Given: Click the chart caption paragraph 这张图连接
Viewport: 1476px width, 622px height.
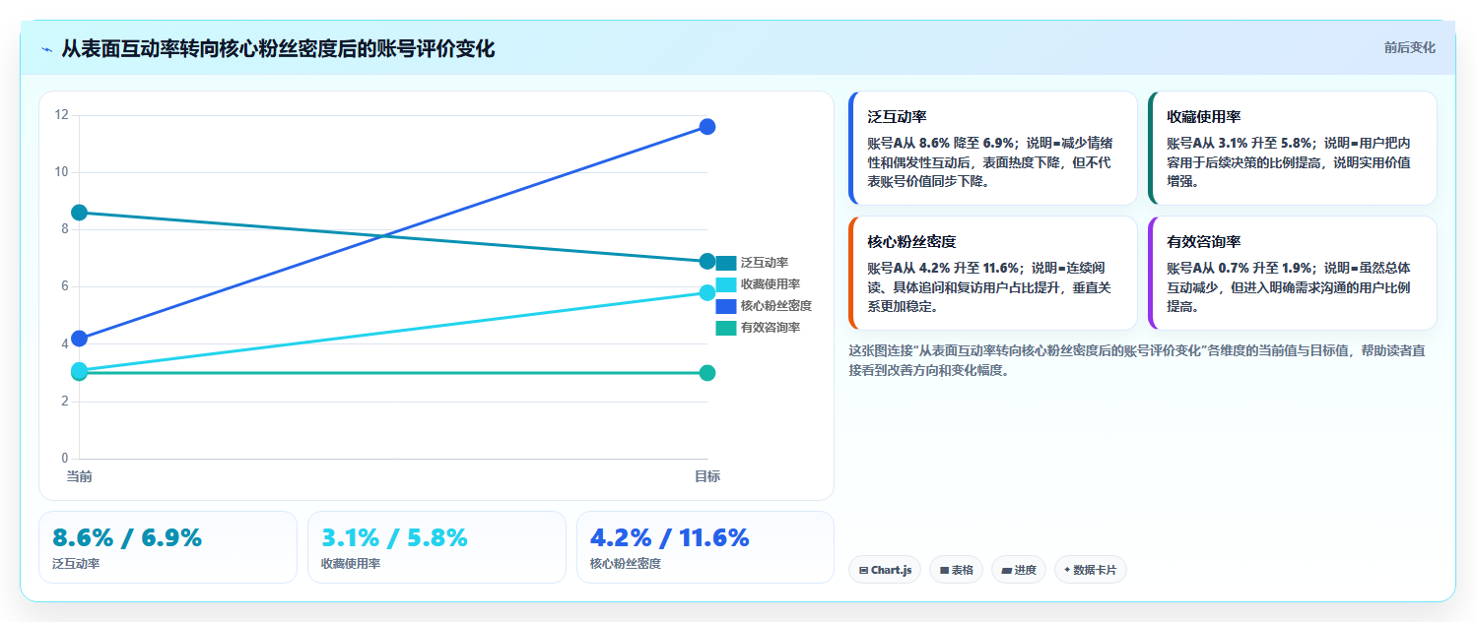Looking at the screenshot, I should click(1136, 360).
